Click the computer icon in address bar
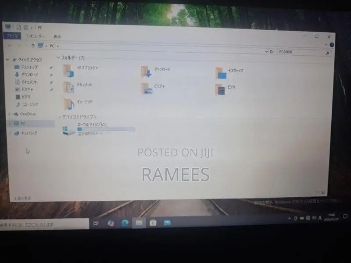Screen dimensions: 351x263 (40, 46)
